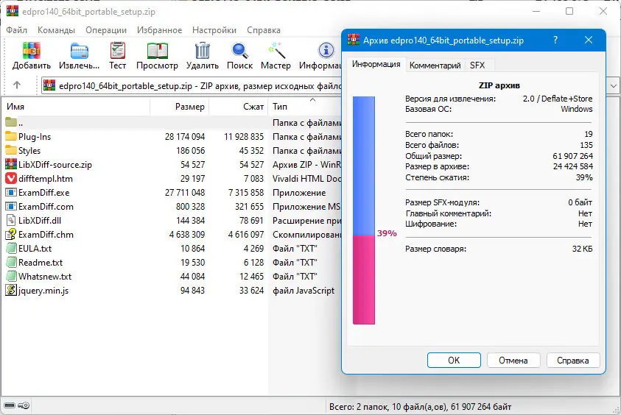Select the Whatsnew.txt file icon
Image resolution: width=621 pixels, height=415 pixels.
[x=11, y=276]
